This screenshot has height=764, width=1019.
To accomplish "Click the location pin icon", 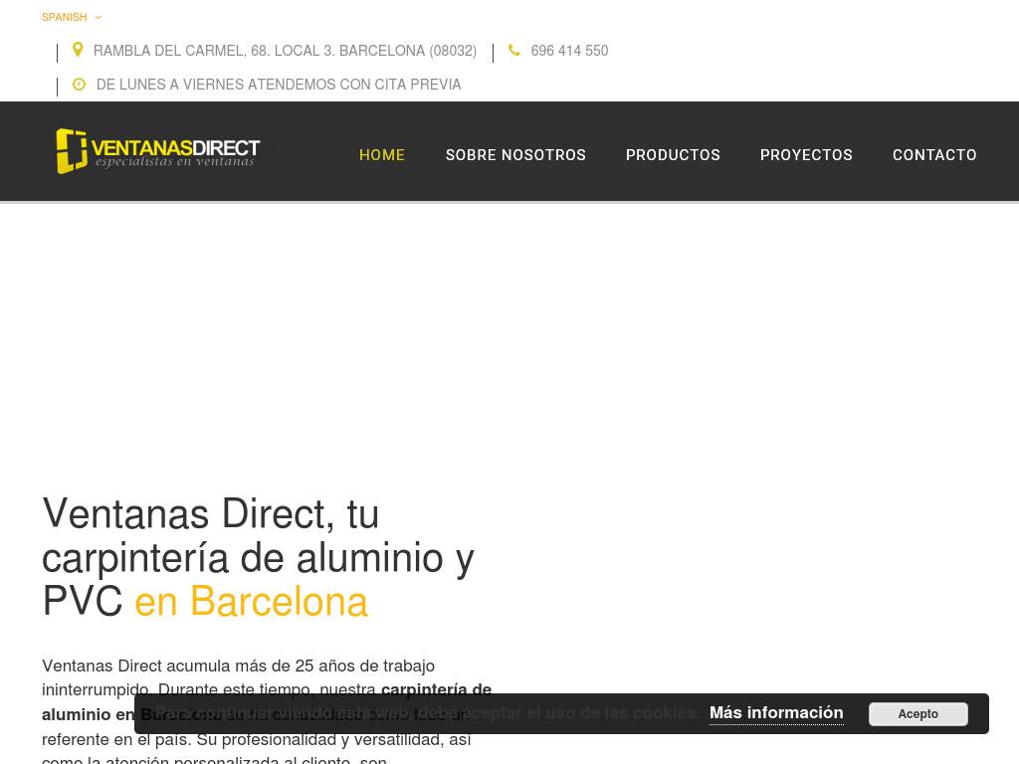I will coord(78,51).
